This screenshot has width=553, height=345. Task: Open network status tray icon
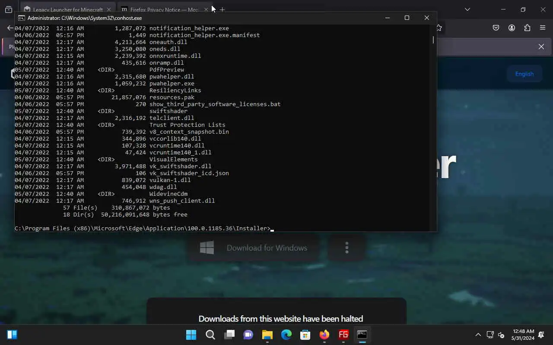pyautogui.click(x=490, y=335)
